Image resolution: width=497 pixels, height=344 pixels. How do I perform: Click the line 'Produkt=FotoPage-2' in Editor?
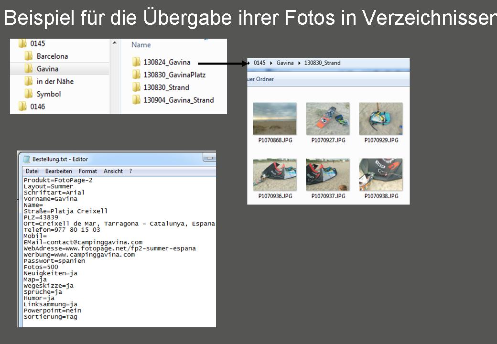click(x=58, y=180)
